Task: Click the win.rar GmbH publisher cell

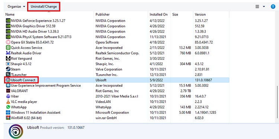Action: [x=106, y=118]
